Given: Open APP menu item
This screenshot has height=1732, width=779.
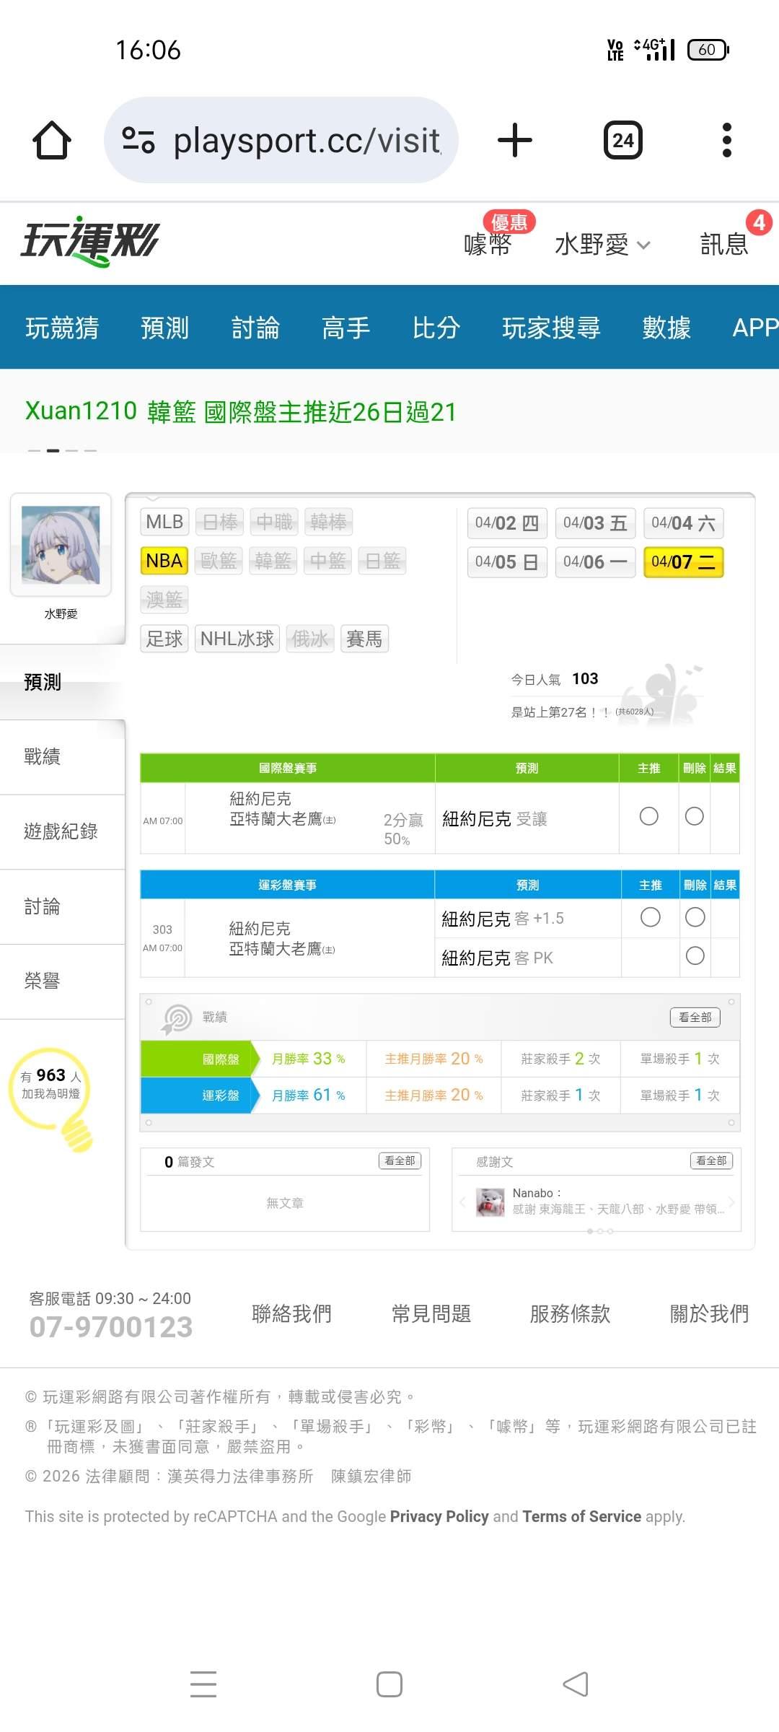Looking at the screenshot, I should [754, 328].
